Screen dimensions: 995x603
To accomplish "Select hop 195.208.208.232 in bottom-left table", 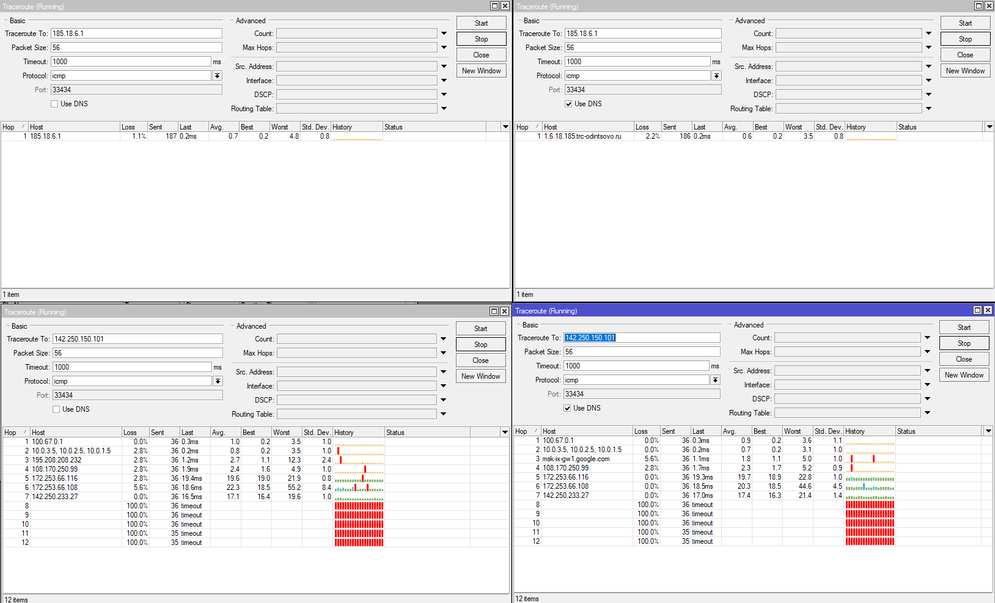I will (x=256, y=460).
